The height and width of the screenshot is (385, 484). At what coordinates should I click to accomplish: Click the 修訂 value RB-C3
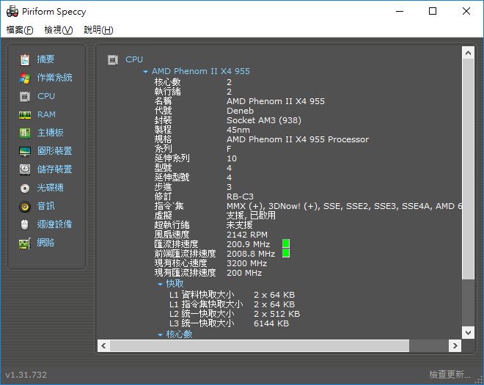(240, 197)
